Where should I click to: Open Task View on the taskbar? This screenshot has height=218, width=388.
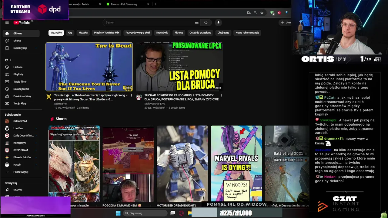click(172, 213)
